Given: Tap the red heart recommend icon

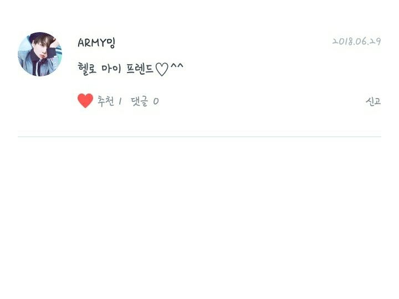Looking at the screenshot, I should point(85,101).
